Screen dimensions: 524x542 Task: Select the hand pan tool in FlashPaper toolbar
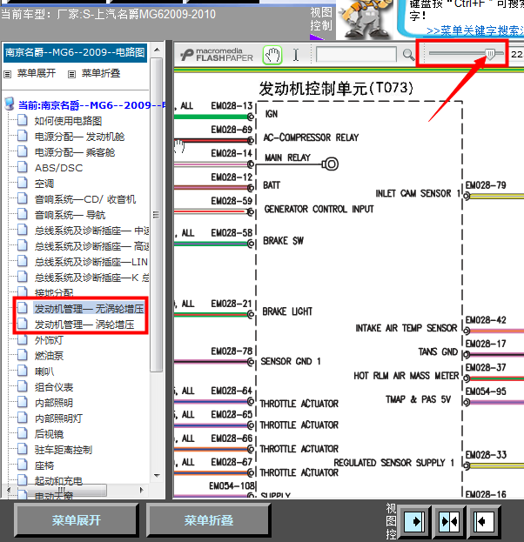[272, 55]
